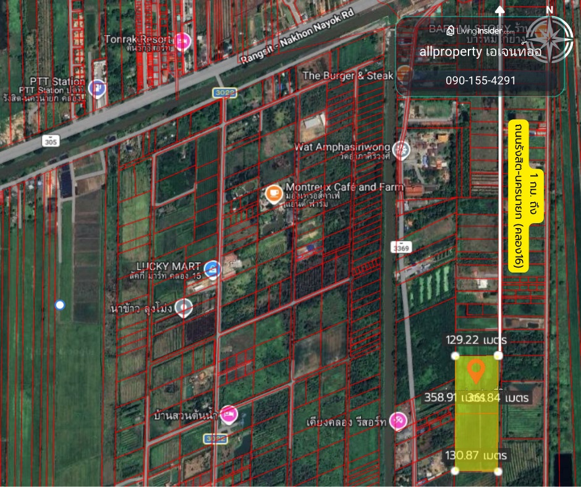Click the yellow 1 กม. ถึง label
Viewport: 581px width, 487px height.
pyautogui.click(x=534, y=196)
